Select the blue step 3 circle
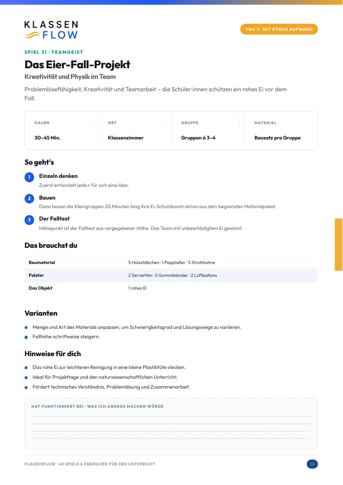Image resolution: width=343 pixels, height=485 pixels. coord(29,220)
